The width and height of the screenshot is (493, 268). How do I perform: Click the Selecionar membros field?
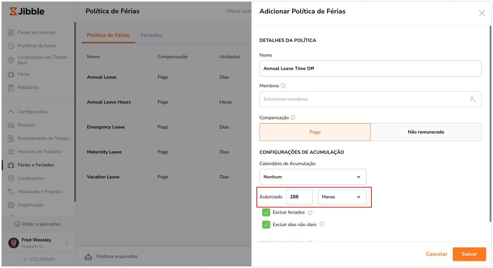[370, 99]
